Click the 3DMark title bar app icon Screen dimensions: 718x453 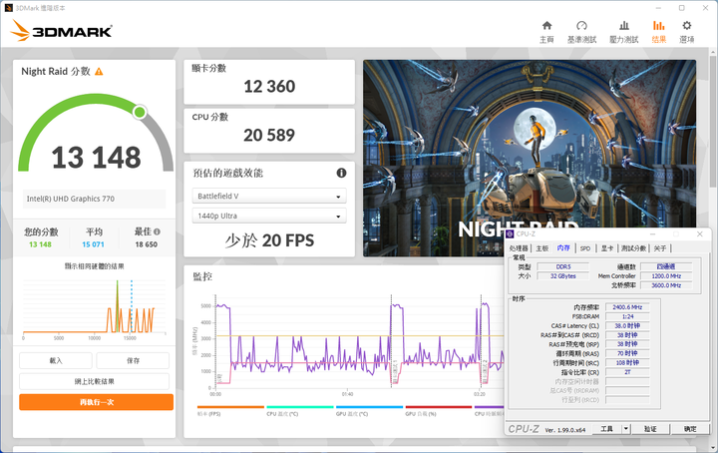(8, 8)
